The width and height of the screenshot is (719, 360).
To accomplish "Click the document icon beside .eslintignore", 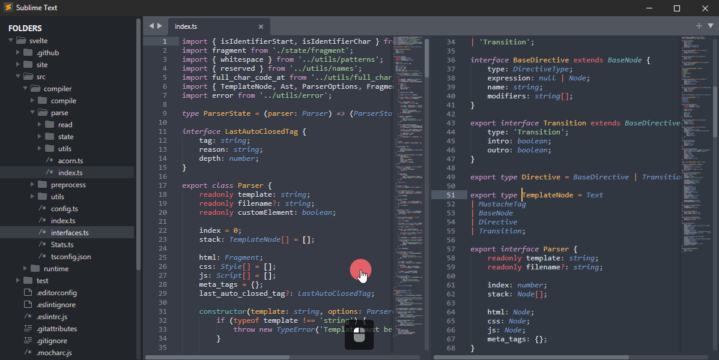I will click(28, 304).
